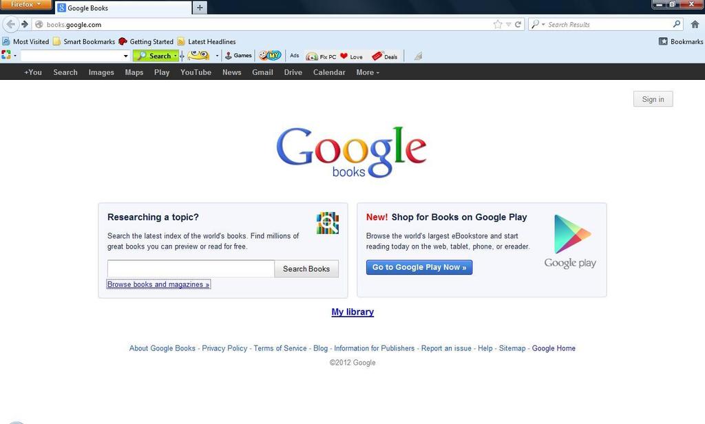This screenshot has height=424, width=705.
Task: Open Images in the Google bar
Action: (101, 72)
